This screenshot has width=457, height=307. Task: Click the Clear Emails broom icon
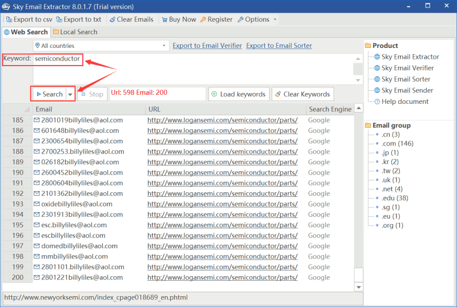click(112, 19)
